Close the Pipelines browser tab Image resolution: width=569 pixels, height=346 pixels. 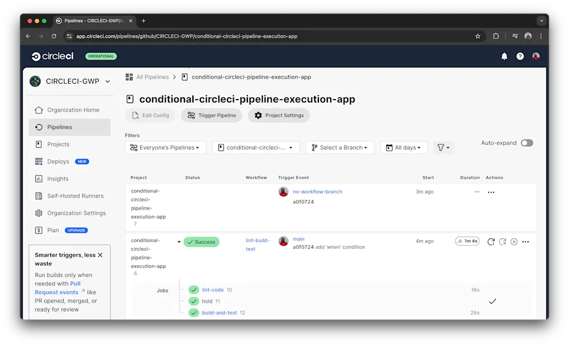(130, 21)
